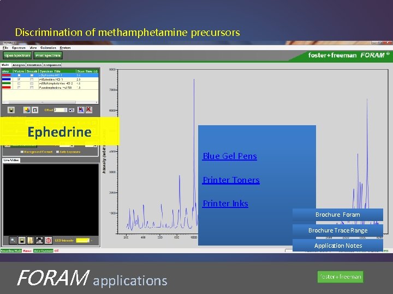The width and height of the screenshot is (393, 294).
Task: Tick the Visible checkbox for Ephedrine HCl first row
Action: pos(19,75)
